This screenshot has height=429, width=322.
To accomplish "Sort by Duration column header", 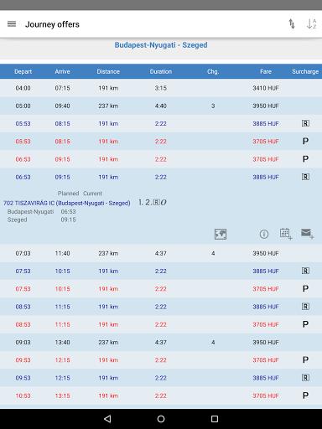I will coord(161,71).
